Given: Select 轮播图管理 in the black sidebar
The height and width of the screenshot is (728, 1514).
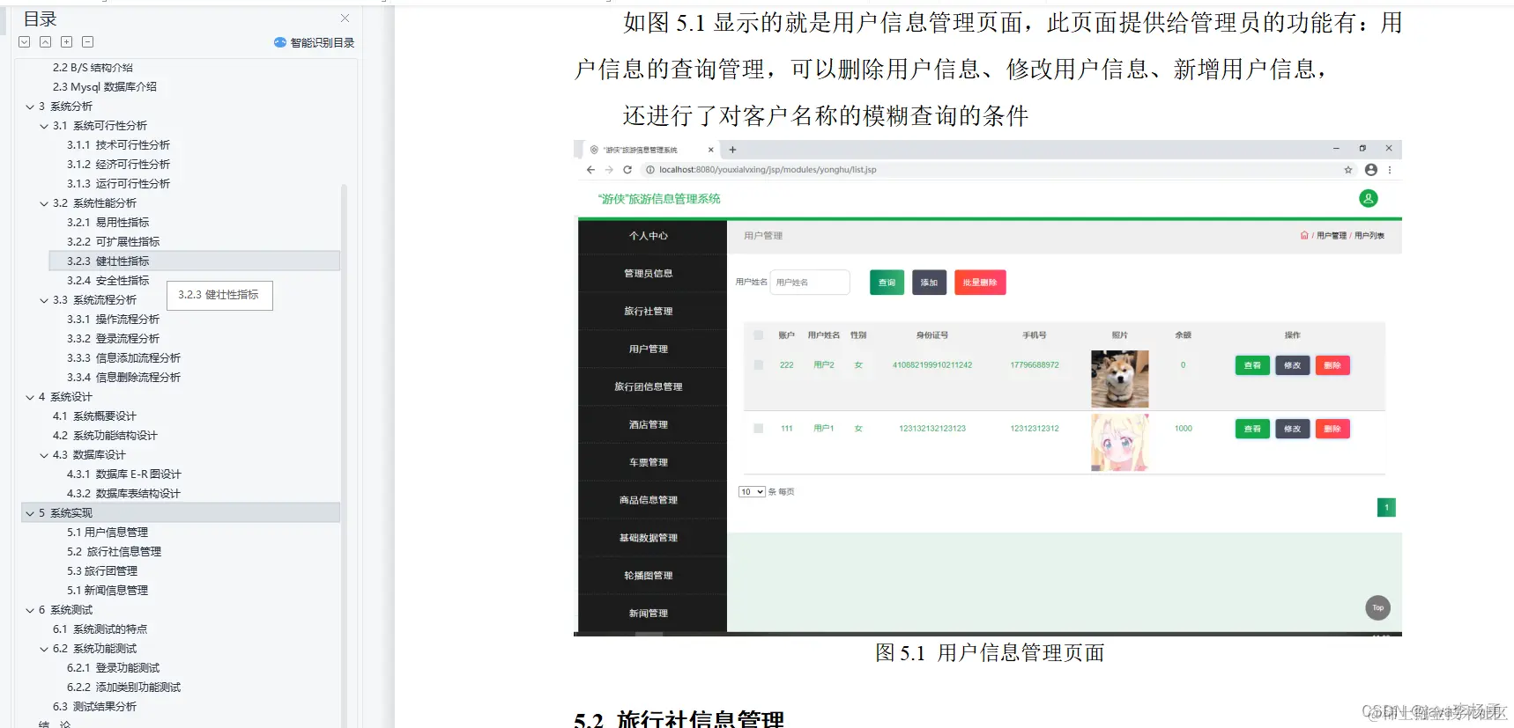Looking at the screenshot, I should tap(649, 576).
